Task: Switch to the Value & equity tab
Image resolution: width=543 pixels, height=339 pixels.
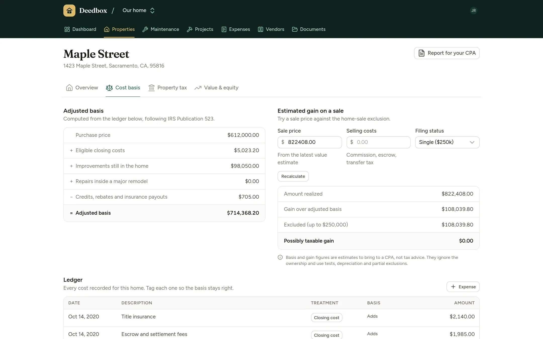Action: pos(216,88)
